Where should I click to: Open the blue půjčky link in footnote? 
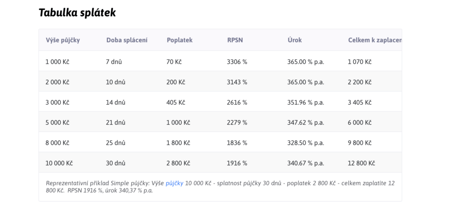pos(174,183)
